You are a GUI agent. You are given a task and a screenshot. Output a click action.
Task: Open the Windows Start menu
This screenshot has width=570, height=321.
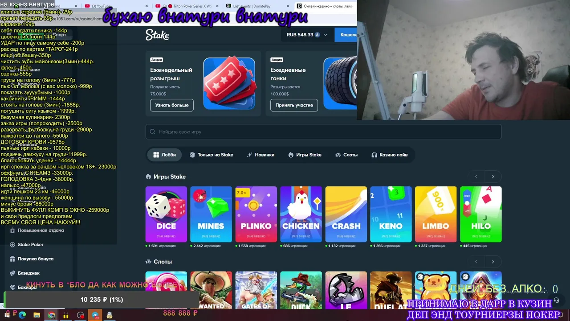coord(7,315)
